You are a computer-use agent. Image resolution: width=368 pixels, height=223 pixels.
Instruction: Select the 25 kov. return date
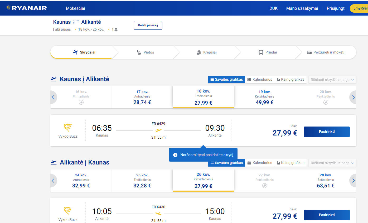(142, 181)
